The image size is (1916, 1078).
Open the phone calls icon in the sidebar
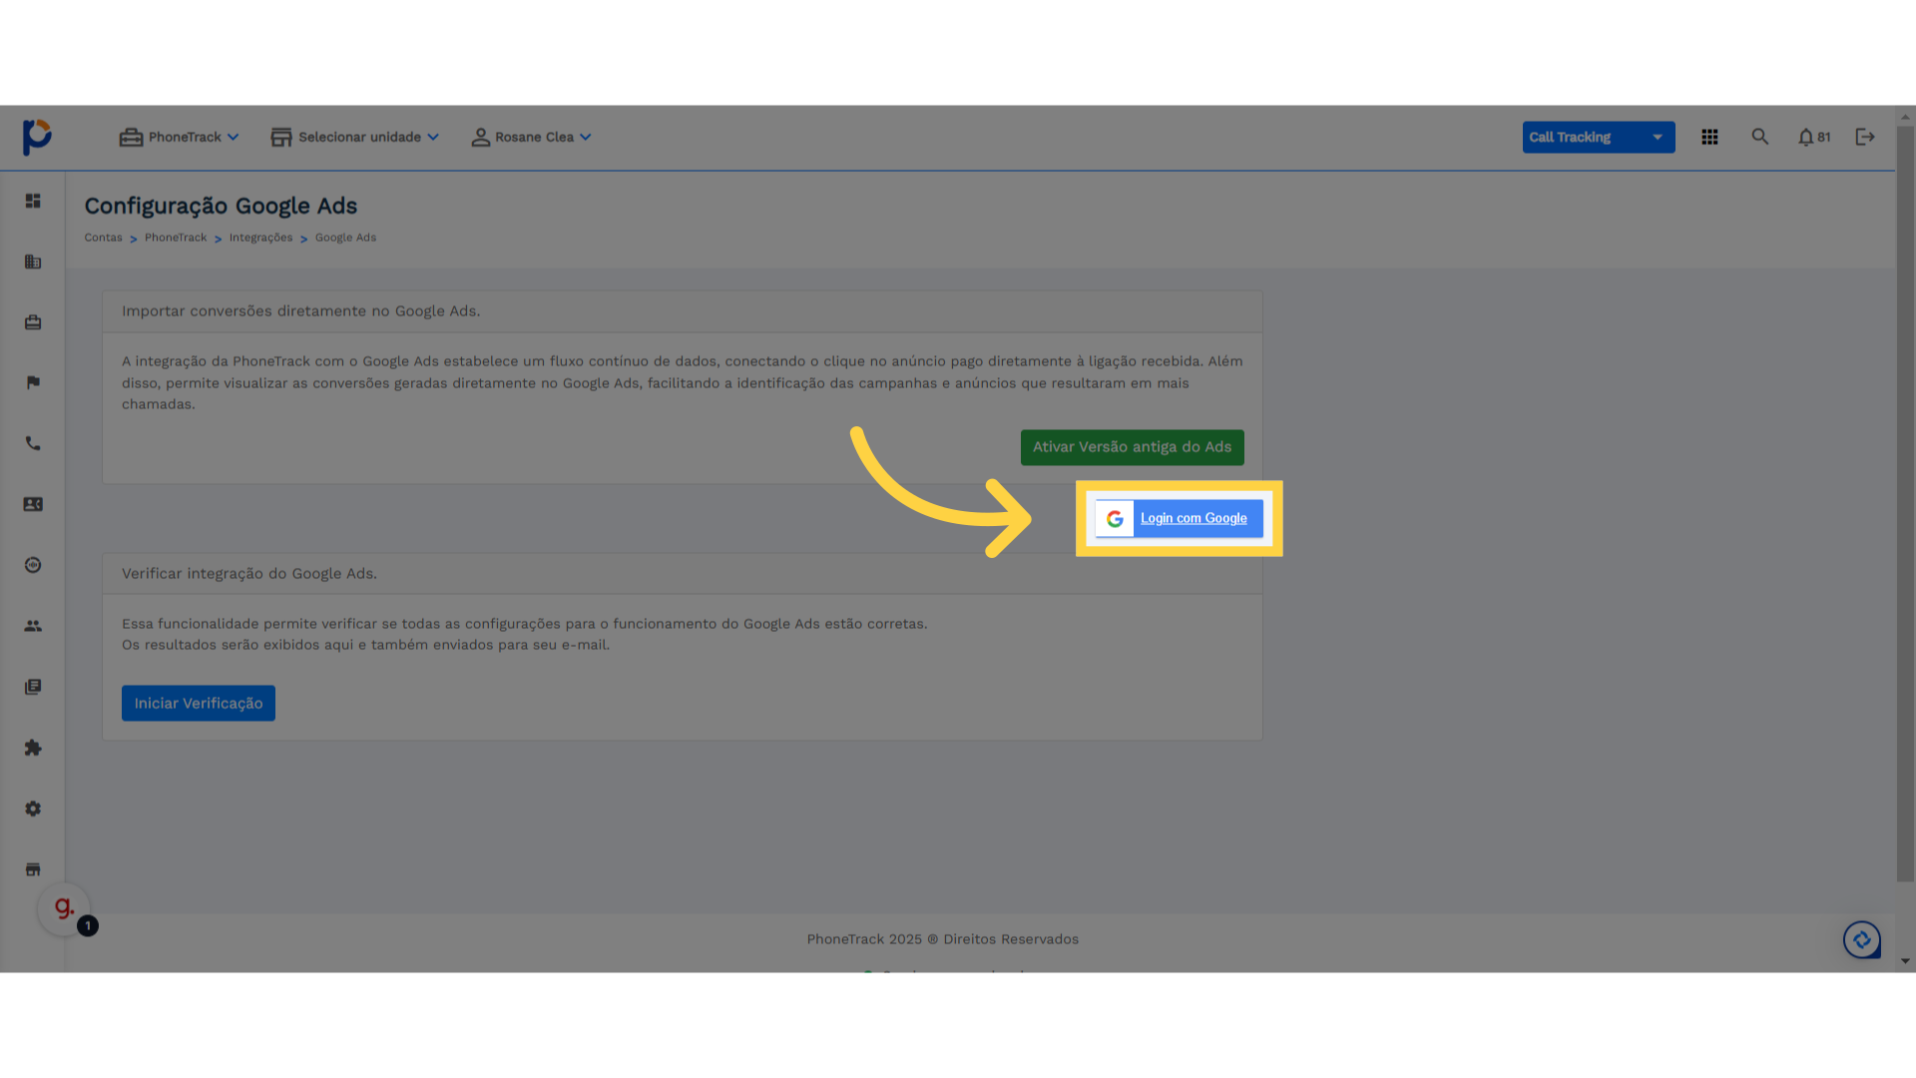coord(33,443)
